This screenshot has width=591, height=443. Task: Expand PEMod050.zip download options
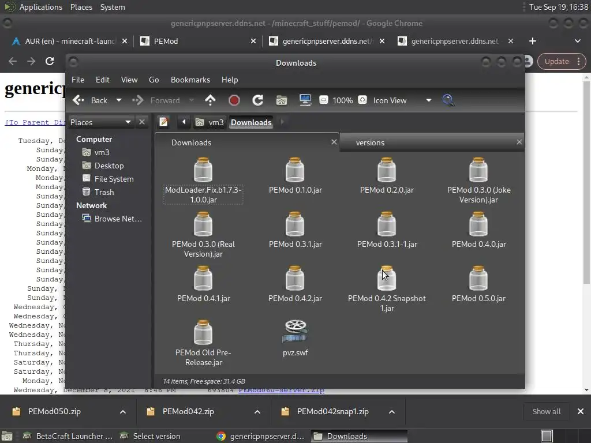point(123,412)
